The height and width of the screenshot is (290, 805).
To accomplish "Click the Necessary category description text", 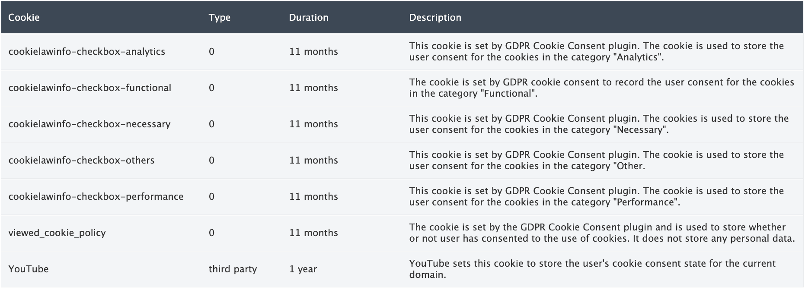I will coord(599,124).
